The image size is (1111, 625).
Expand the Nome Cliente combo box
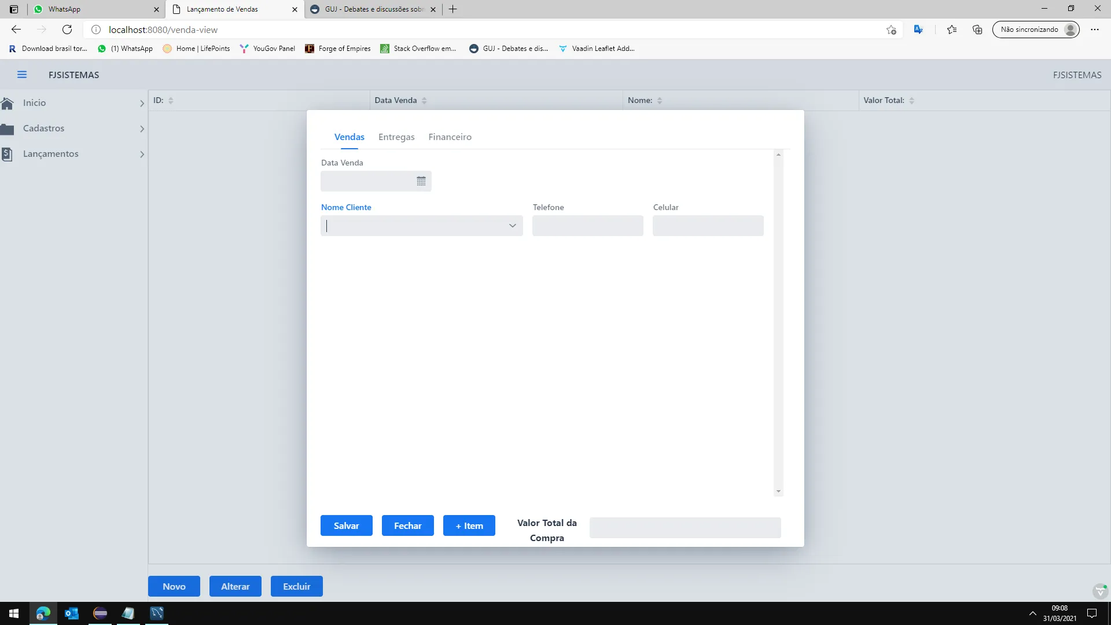512,226
